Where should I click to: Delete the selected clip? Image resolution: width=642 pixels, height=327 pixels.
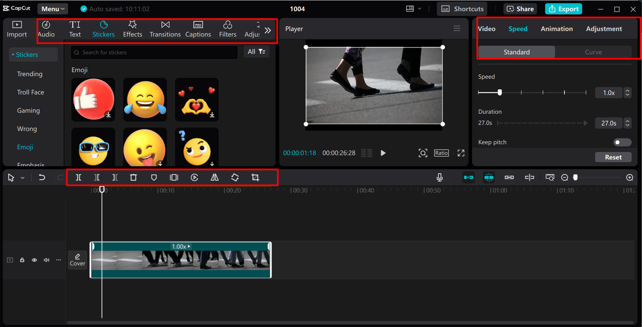pyautogui.click(x=133, y=178)
